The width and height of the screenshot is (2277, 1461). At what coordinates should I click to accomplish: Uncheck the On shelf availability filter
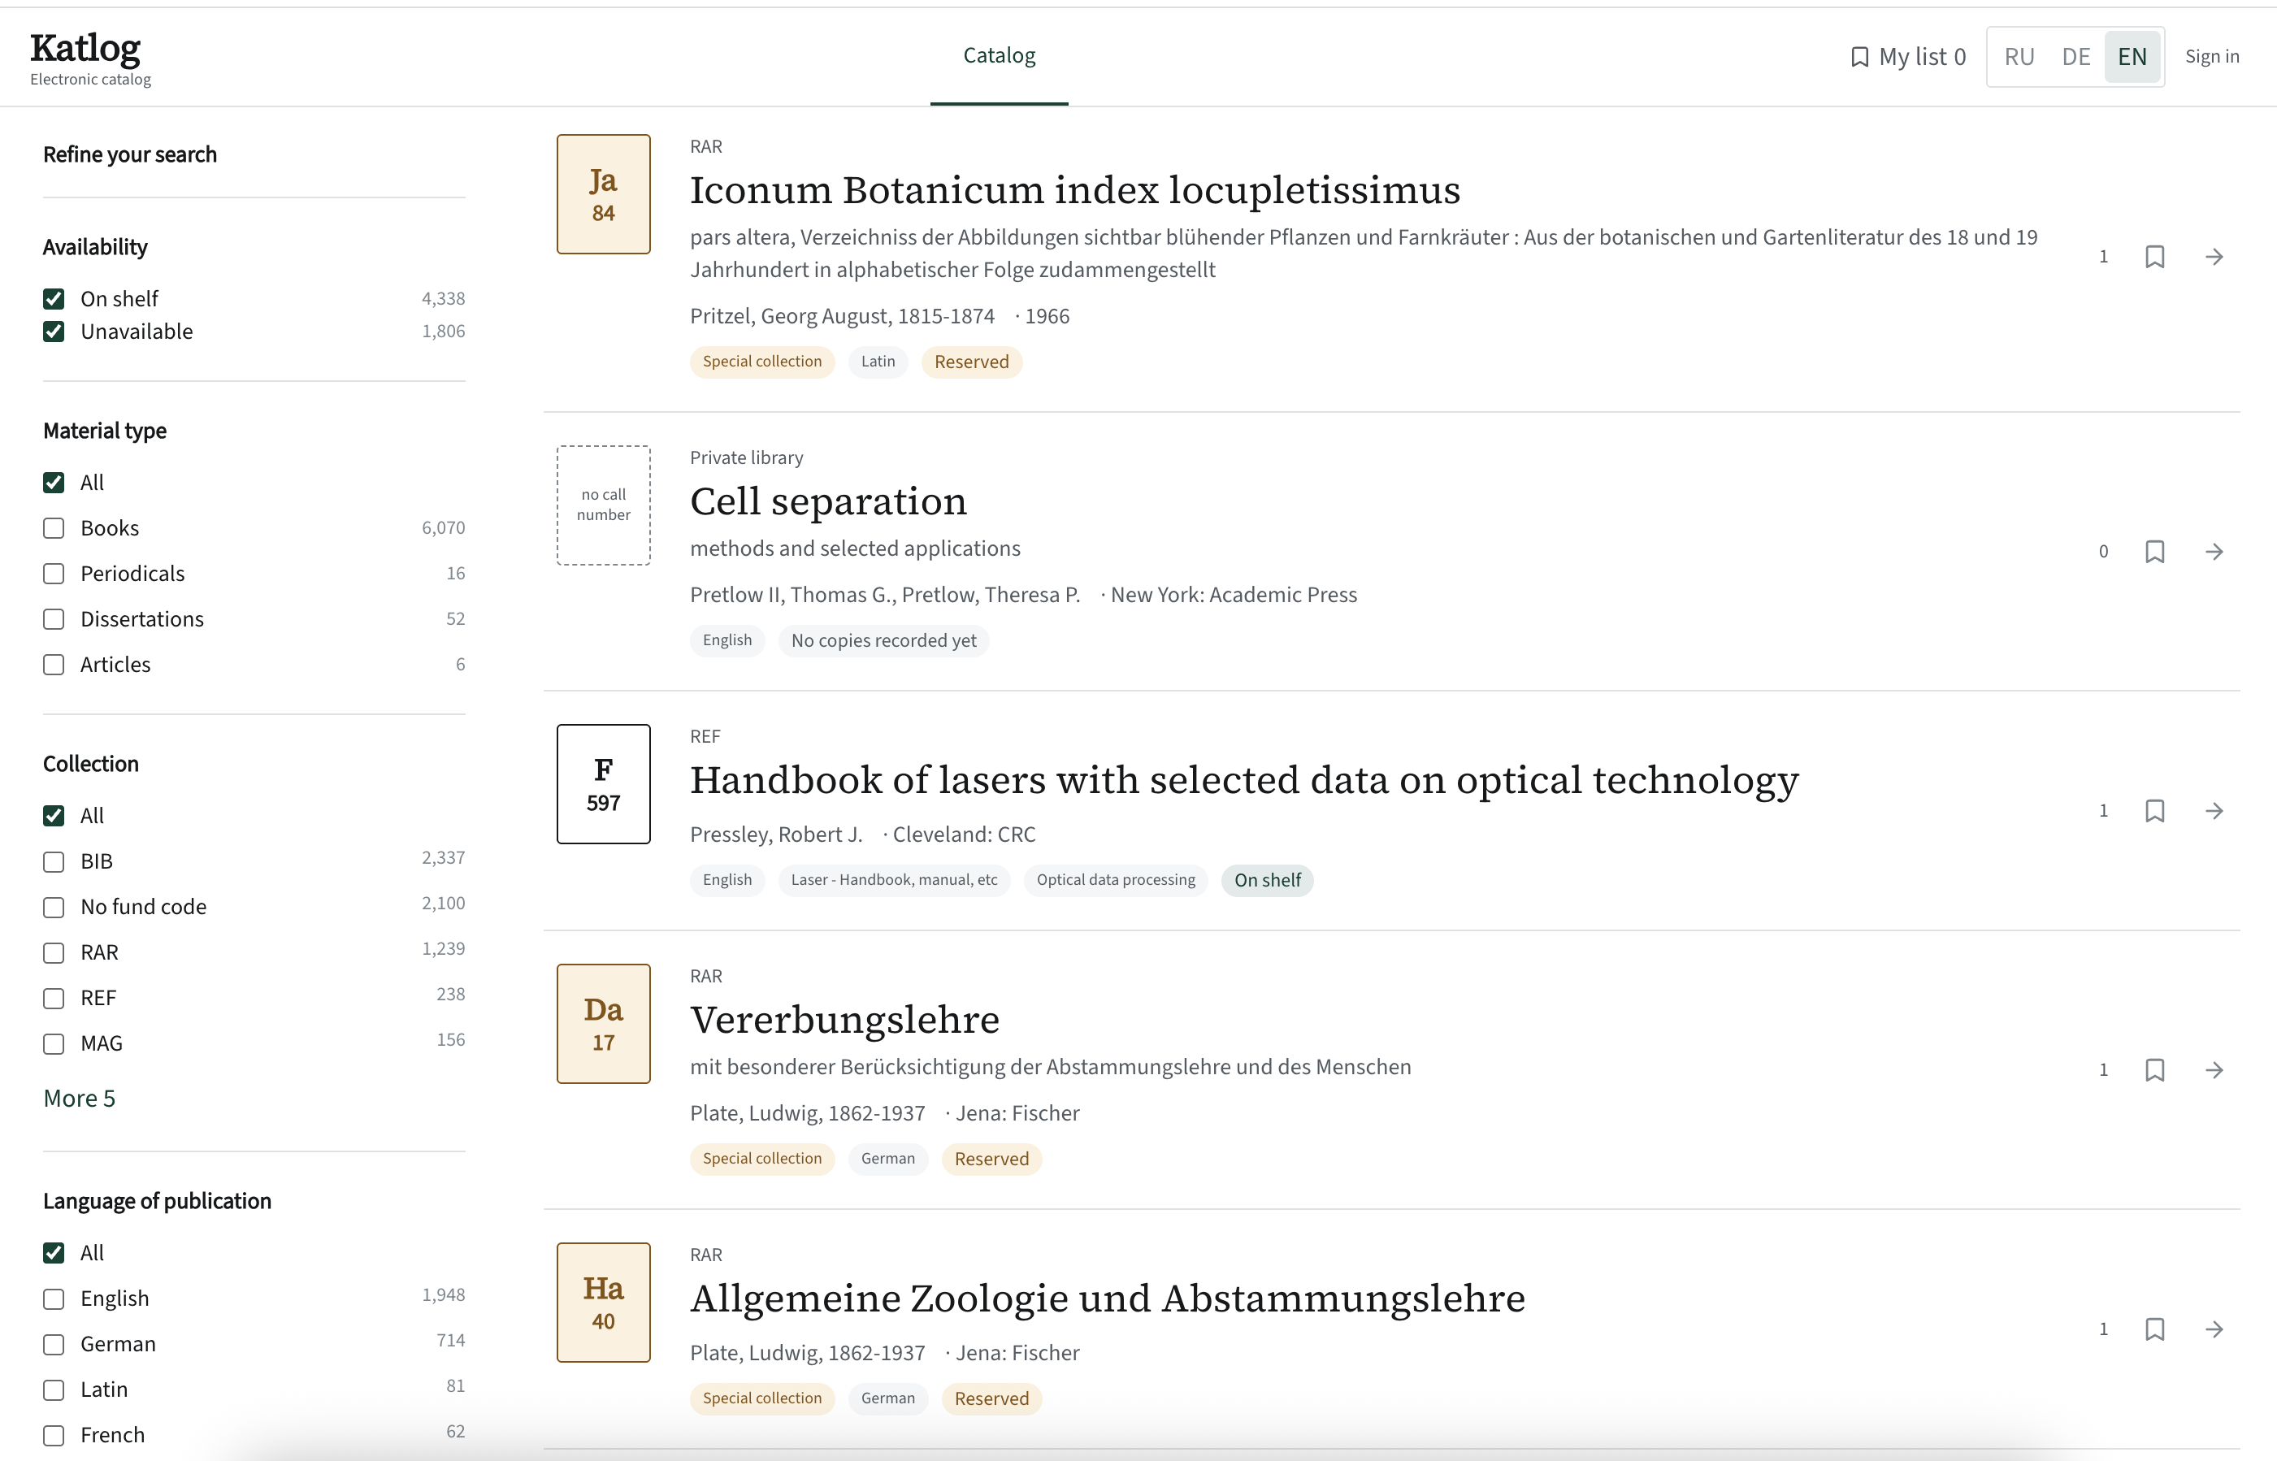(54, 300)
